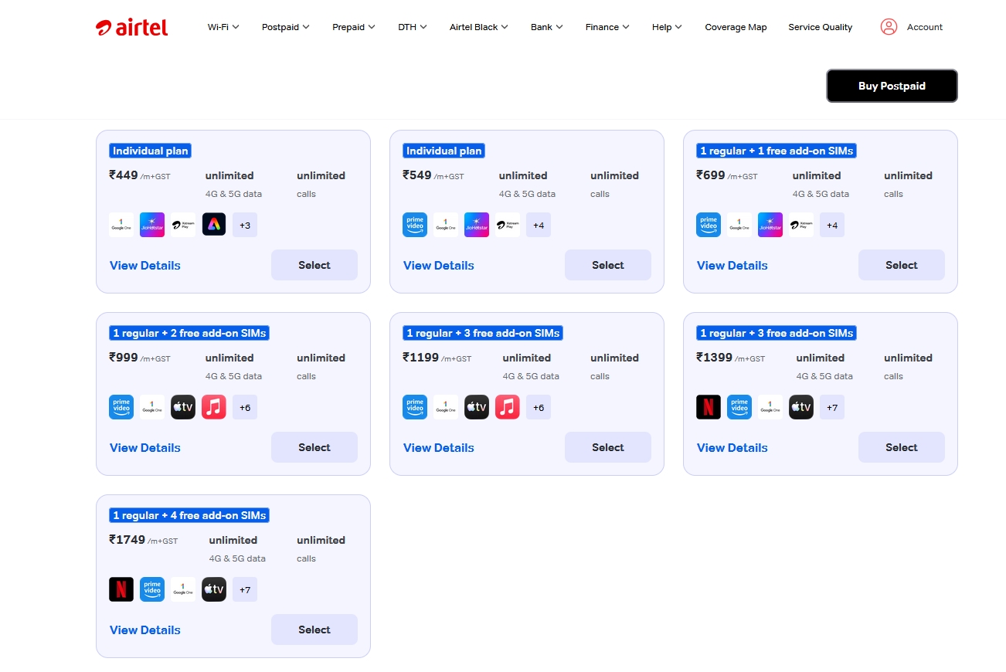Screen dimensions: 1006x672
Task: Click Apple TV icon in ₹999 plan
Action: (183, 407)
